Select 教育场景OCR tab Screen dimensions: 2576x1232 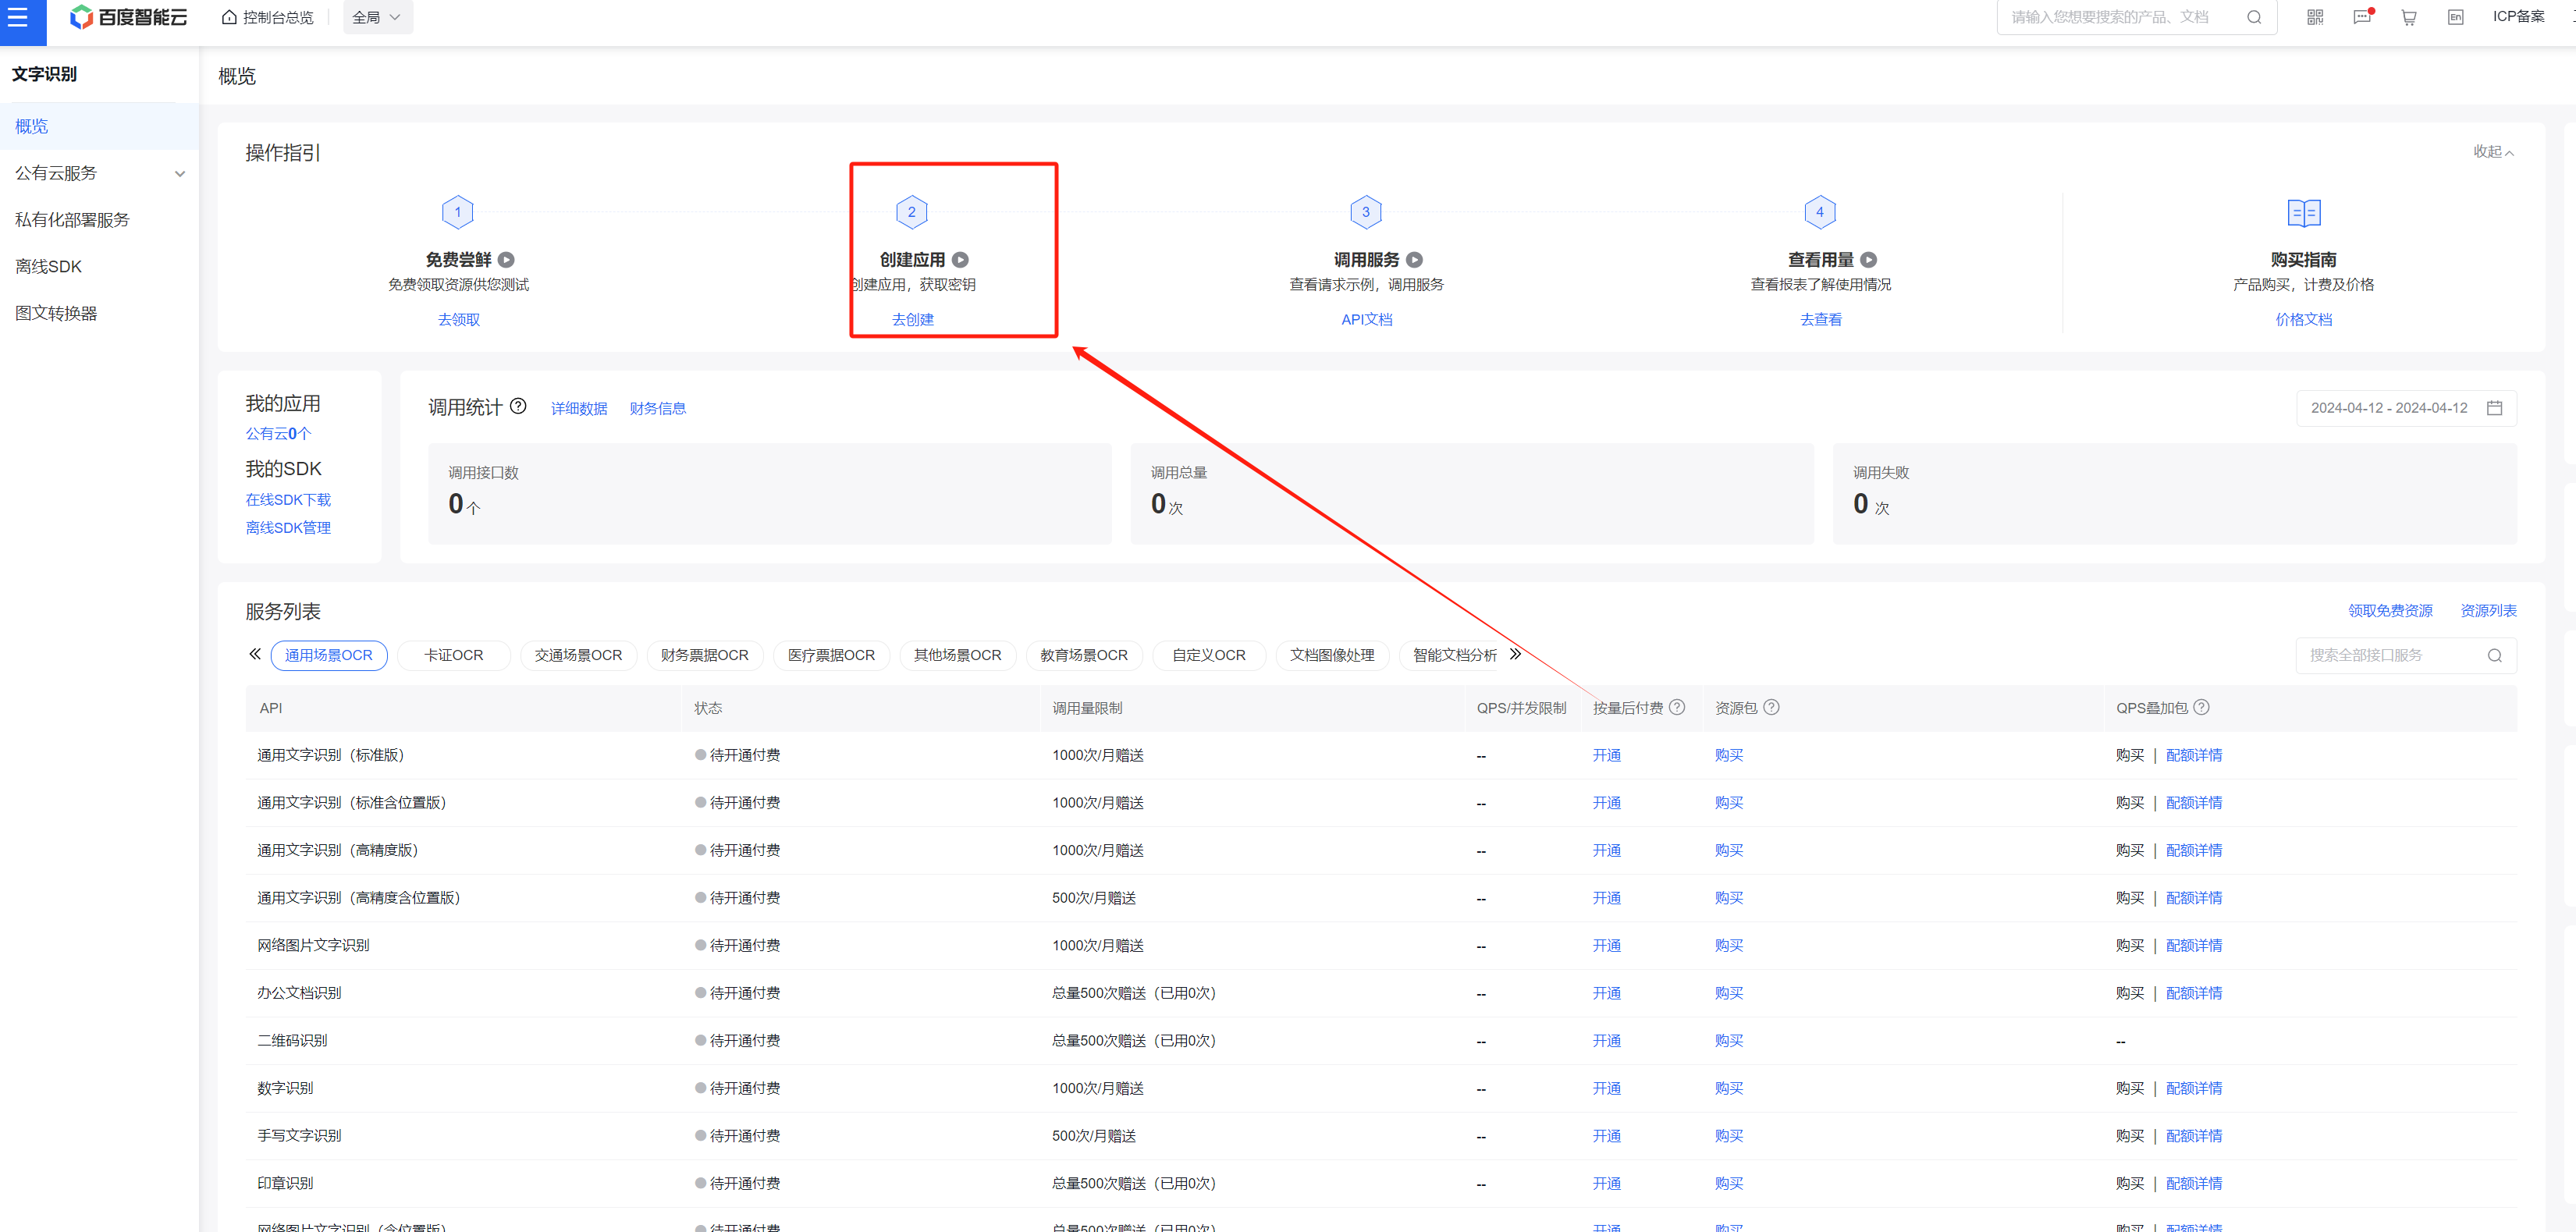coord(1084,656)
